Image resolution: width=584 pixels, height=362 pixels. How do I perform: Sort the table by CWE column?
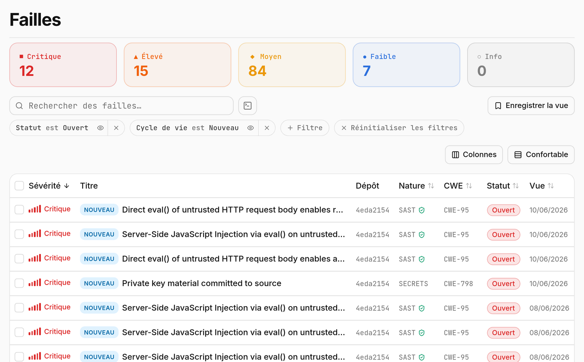click(458, 186)
